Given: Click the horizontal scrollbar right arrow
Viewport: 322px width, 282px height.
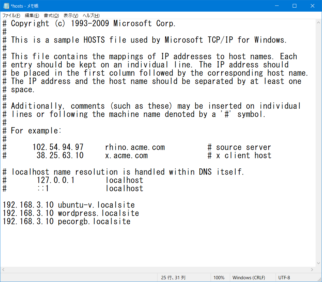Looking at the screenshot, I should 312,270.
